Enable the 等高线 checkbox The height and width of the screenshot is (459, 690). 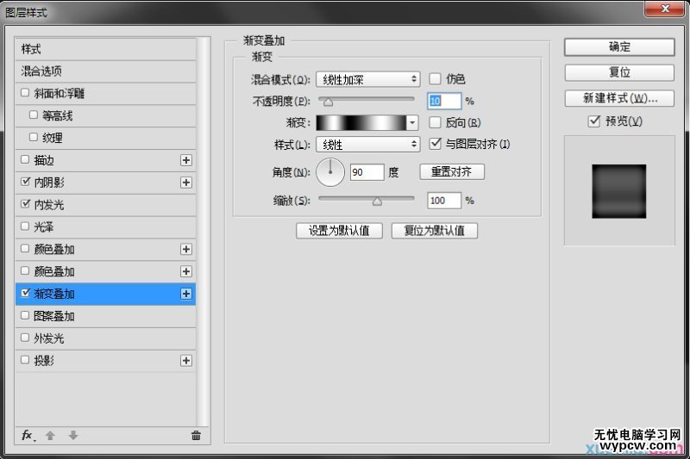[34, 115]
